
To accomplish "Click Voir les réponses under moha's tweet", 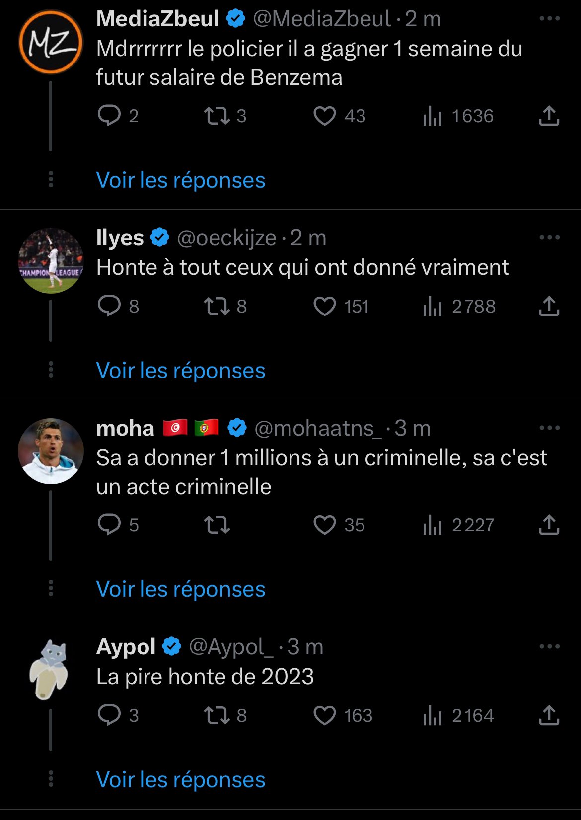I will click(x=181, y=589).
